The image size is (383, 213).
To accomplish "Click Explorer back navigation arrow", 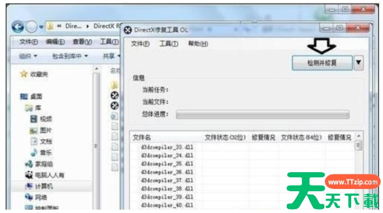I will click(x=18, y=27).
